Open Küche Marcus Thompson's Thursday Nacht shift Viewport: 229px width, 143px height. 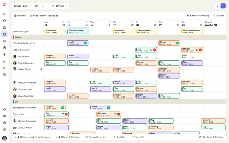tap(123, 82)
